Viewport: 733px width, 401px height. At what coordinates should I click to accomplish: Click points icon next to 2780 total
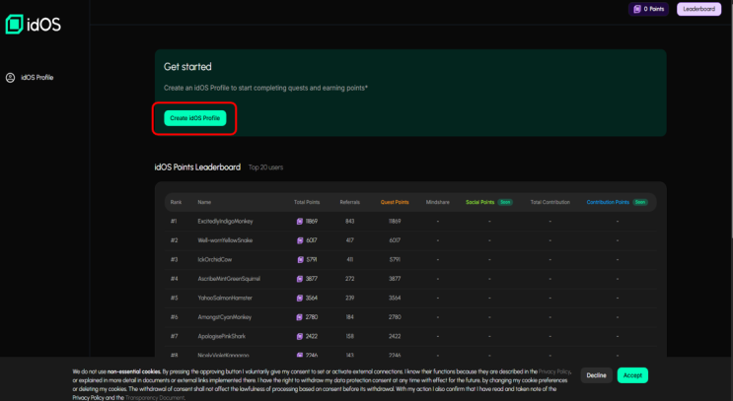[299, 317]
